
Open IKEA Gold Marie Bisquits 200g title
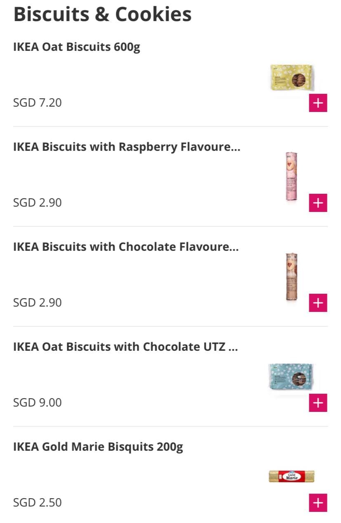coord(98,447)
